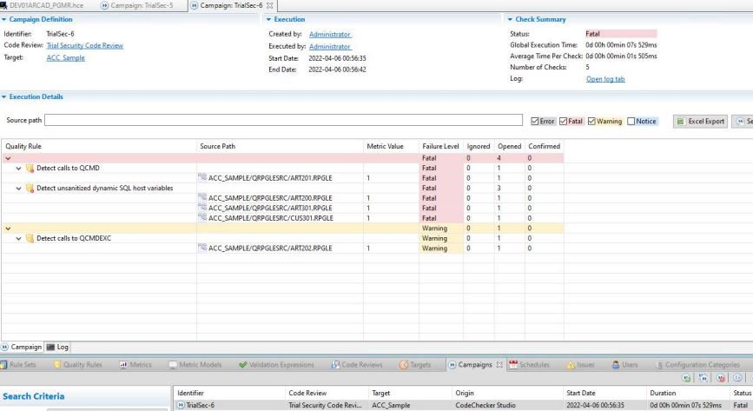Click the cut-off button right of Excel Export
The width and height of the screenshot is (753, 411).
tap(743, 122)
